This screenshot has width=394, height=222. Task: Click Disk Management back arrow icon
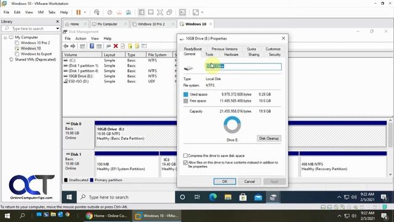[x=66, y=46]
